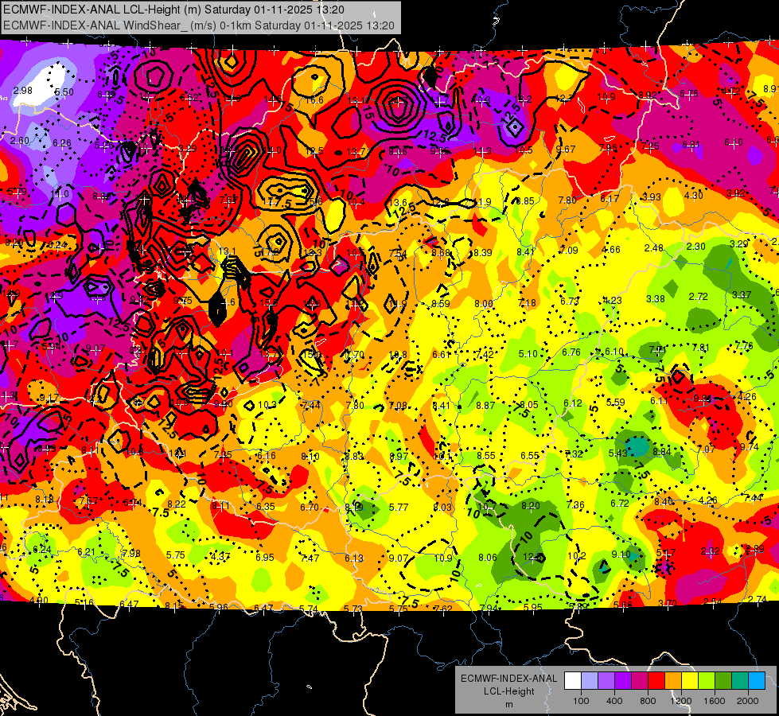
Task: Click the legend tick label '100'
Action: (x=581, y=701)
